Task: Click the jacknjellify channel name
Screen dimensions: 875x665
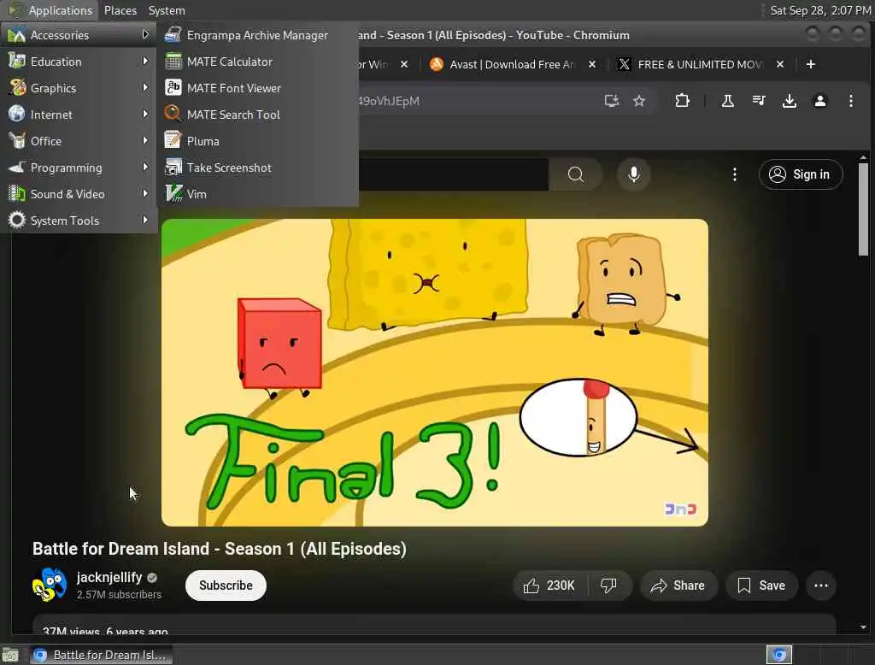Action: coord(109,577)
